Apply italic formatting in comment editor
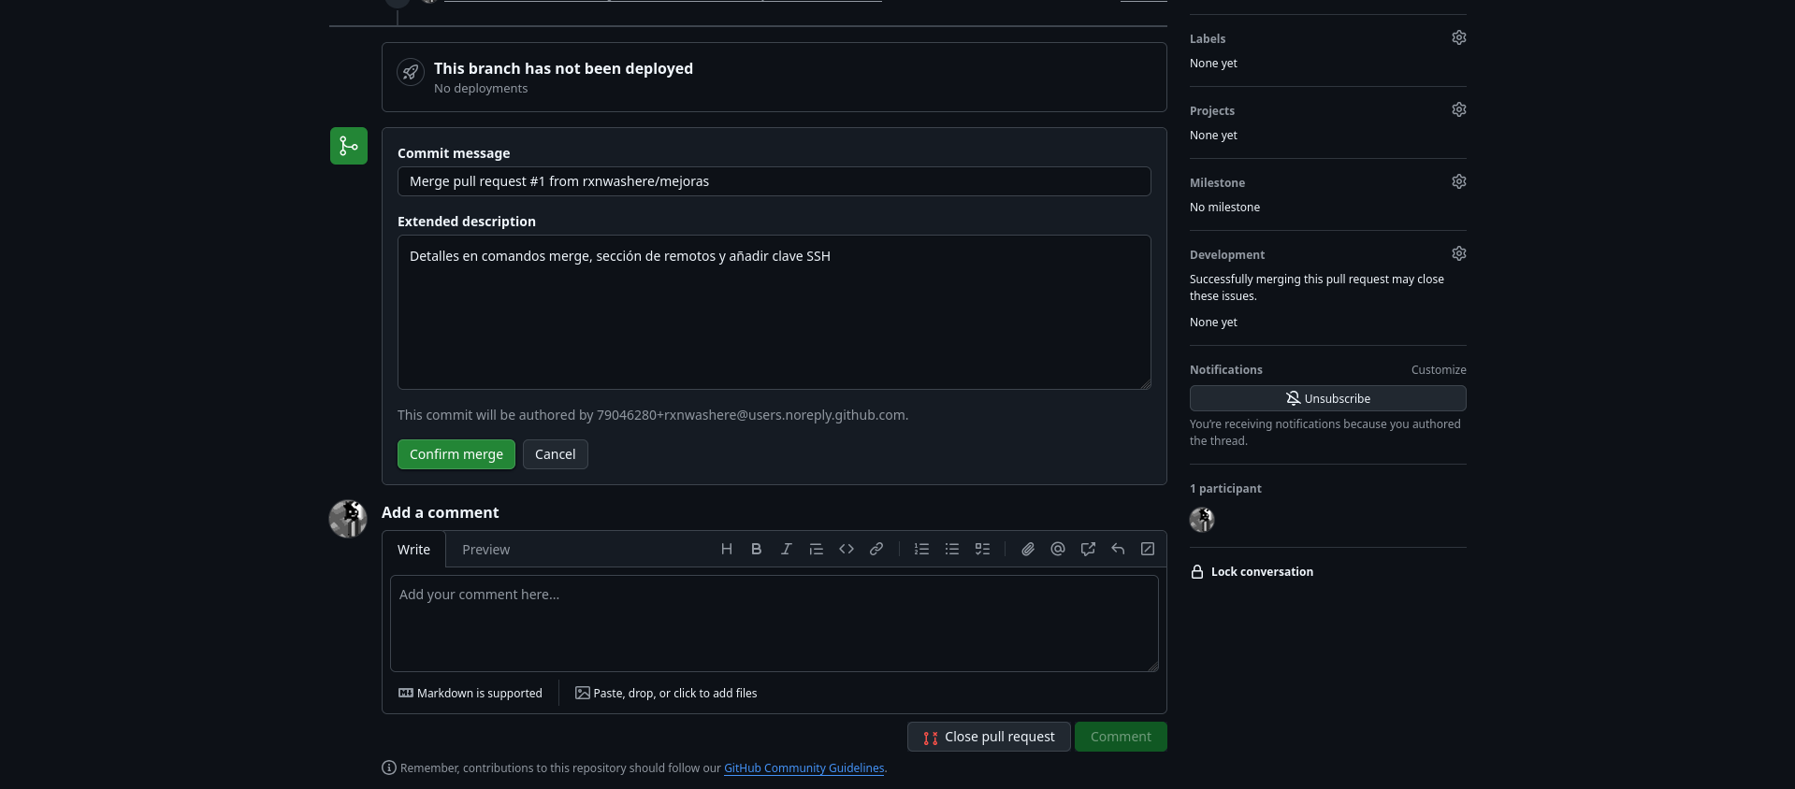The height and width of the screenshot is (789, 1795). [x=786, y=550]
